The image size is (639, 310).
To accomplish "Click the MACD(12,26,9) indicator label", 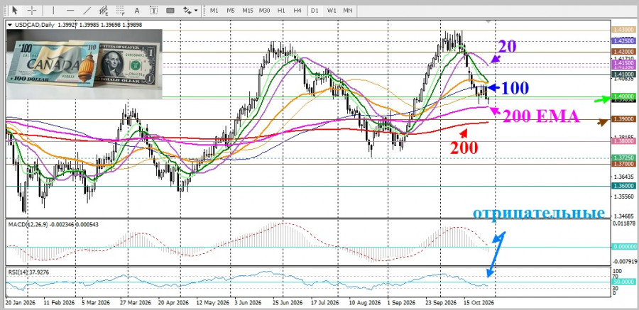I will point(27,224).
